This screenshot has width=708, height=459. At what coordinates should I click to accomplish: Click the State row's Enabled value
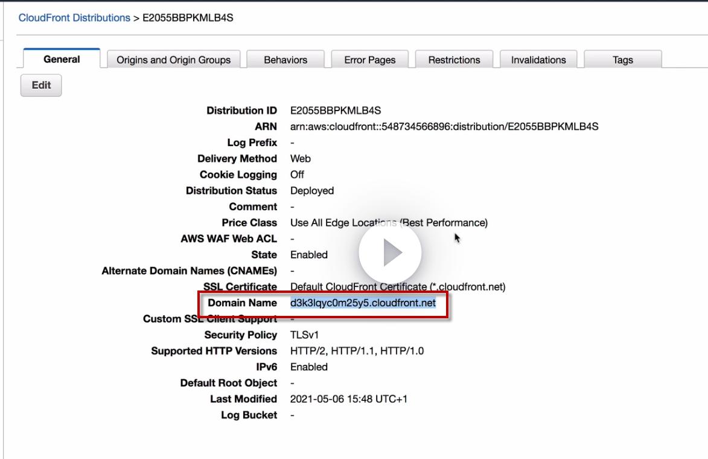[x=309, y=255]
